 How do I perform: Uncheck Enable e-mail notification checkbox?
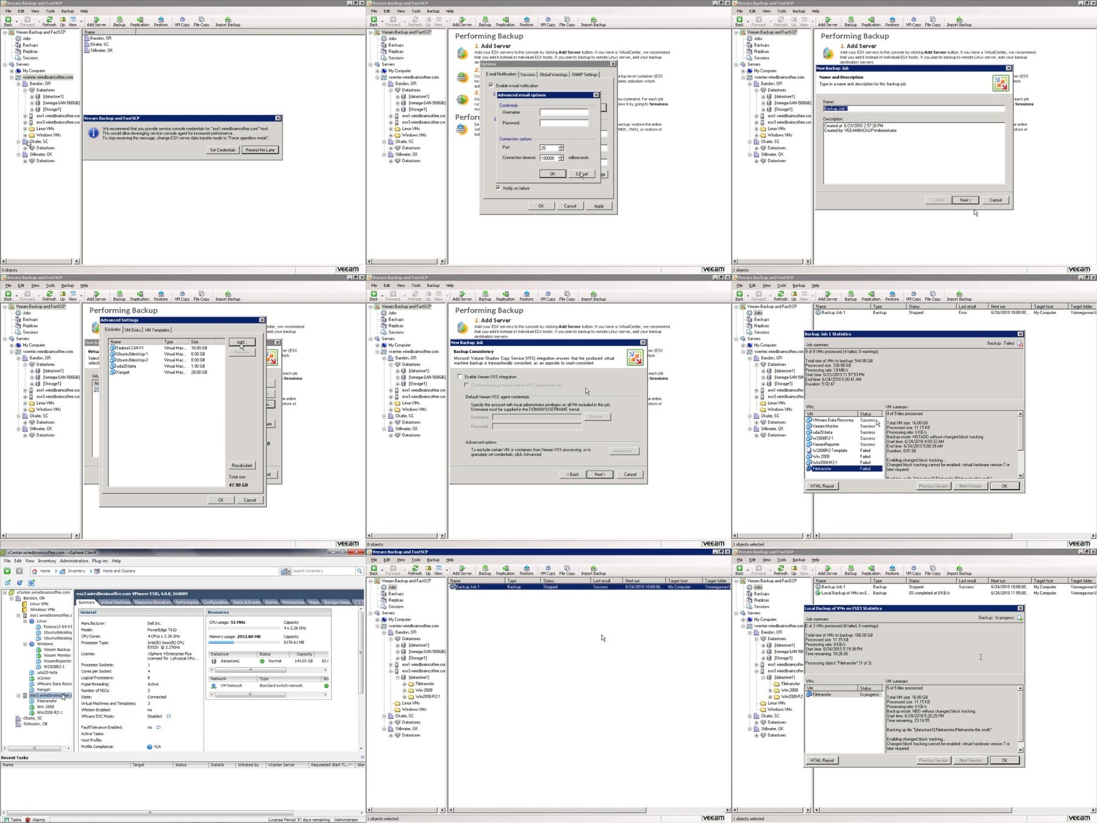[x=491, y=85]
